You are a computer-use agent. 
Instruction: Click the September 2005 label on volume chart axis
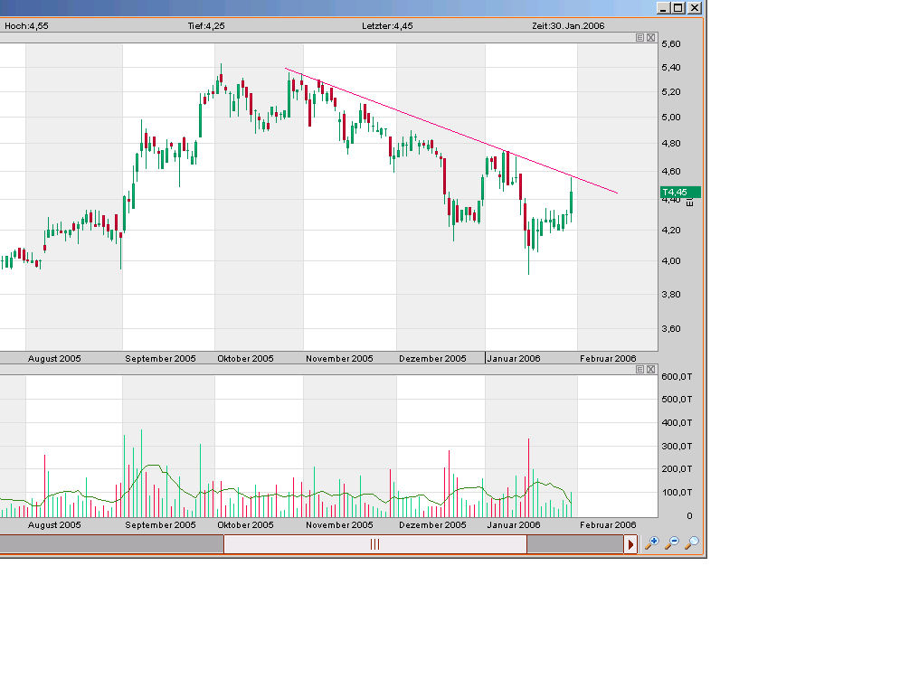pos(160,524)
